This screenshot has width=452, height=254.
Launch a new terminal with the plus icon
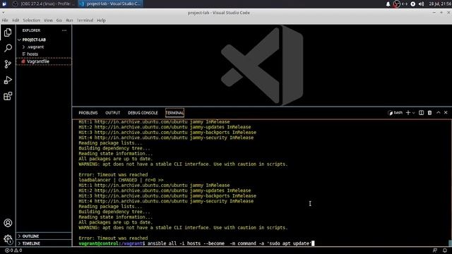408,113
